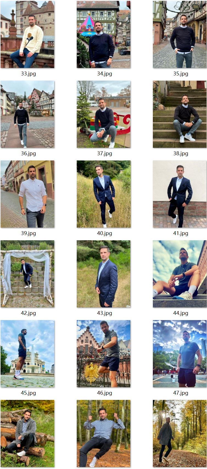Select the 41.jpg thumbnail
This screenshot has height=469, width=207.
pos(180,194)
